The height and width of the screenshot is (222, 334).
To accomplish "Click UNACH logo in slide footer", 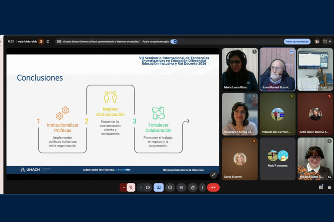I will (30, 170).
